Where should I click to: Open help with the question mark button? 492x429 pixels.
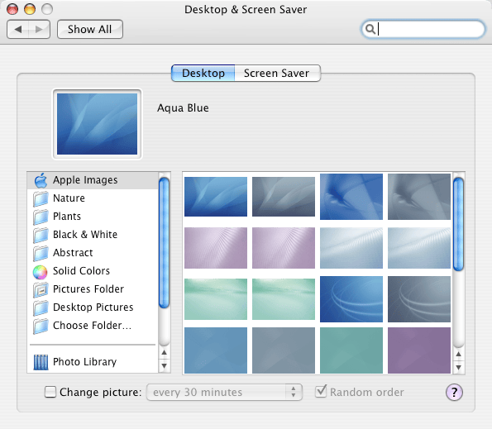coord(454,392)
